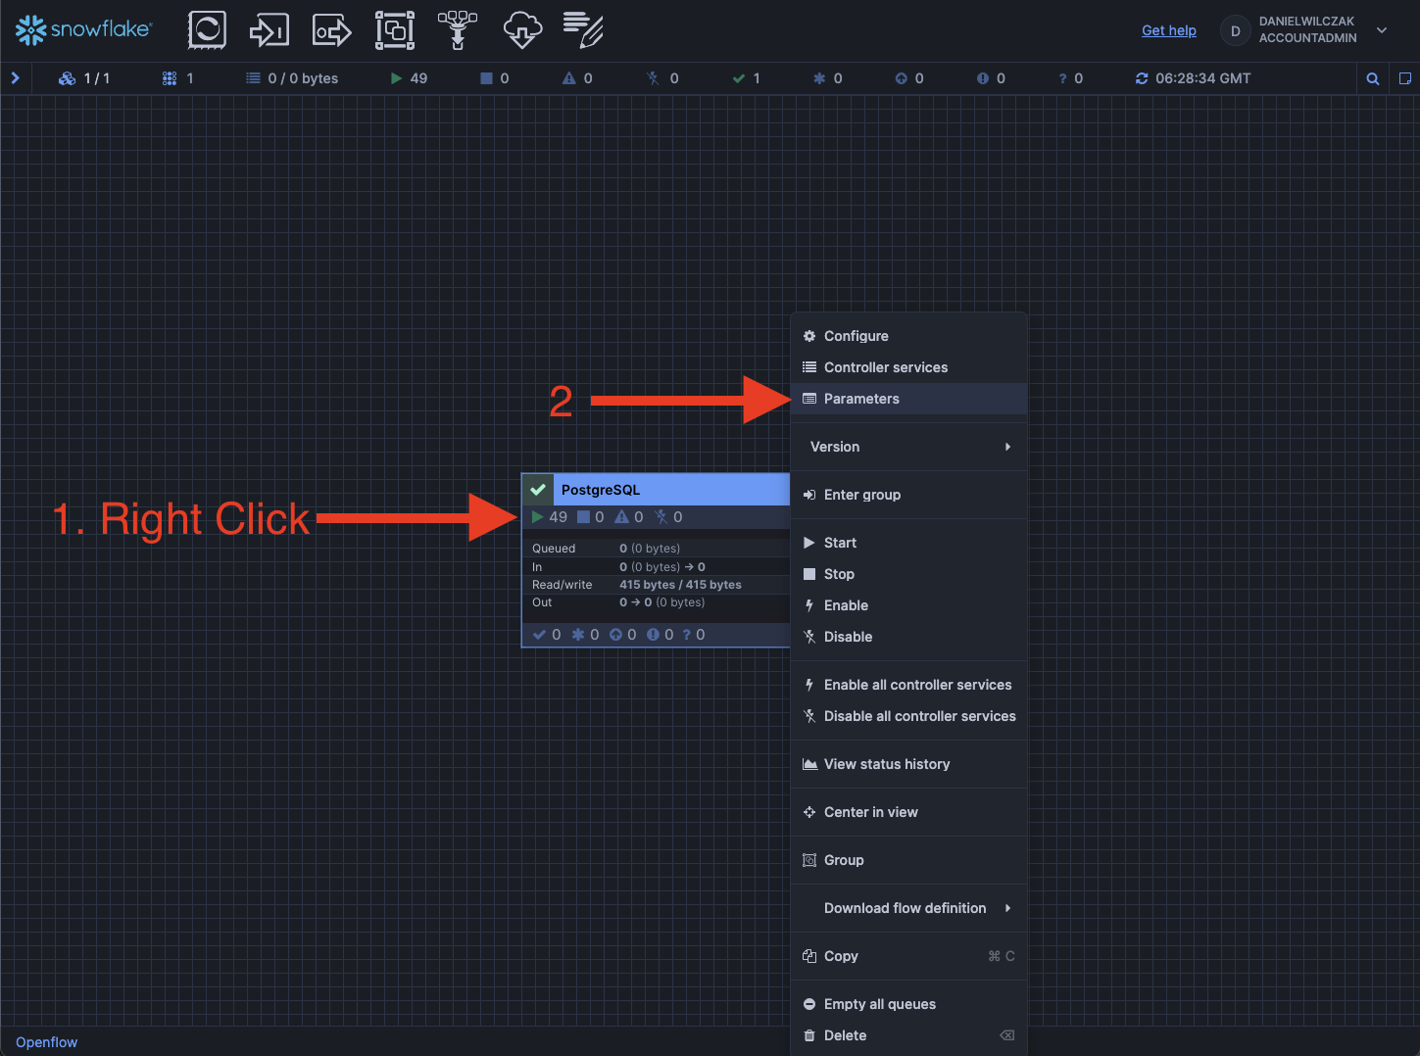The height and width of the screenshot is (1056, 1420).
Task: Click the refresh icon beside 06:28:34 GMT
Action: [1142, 78]
